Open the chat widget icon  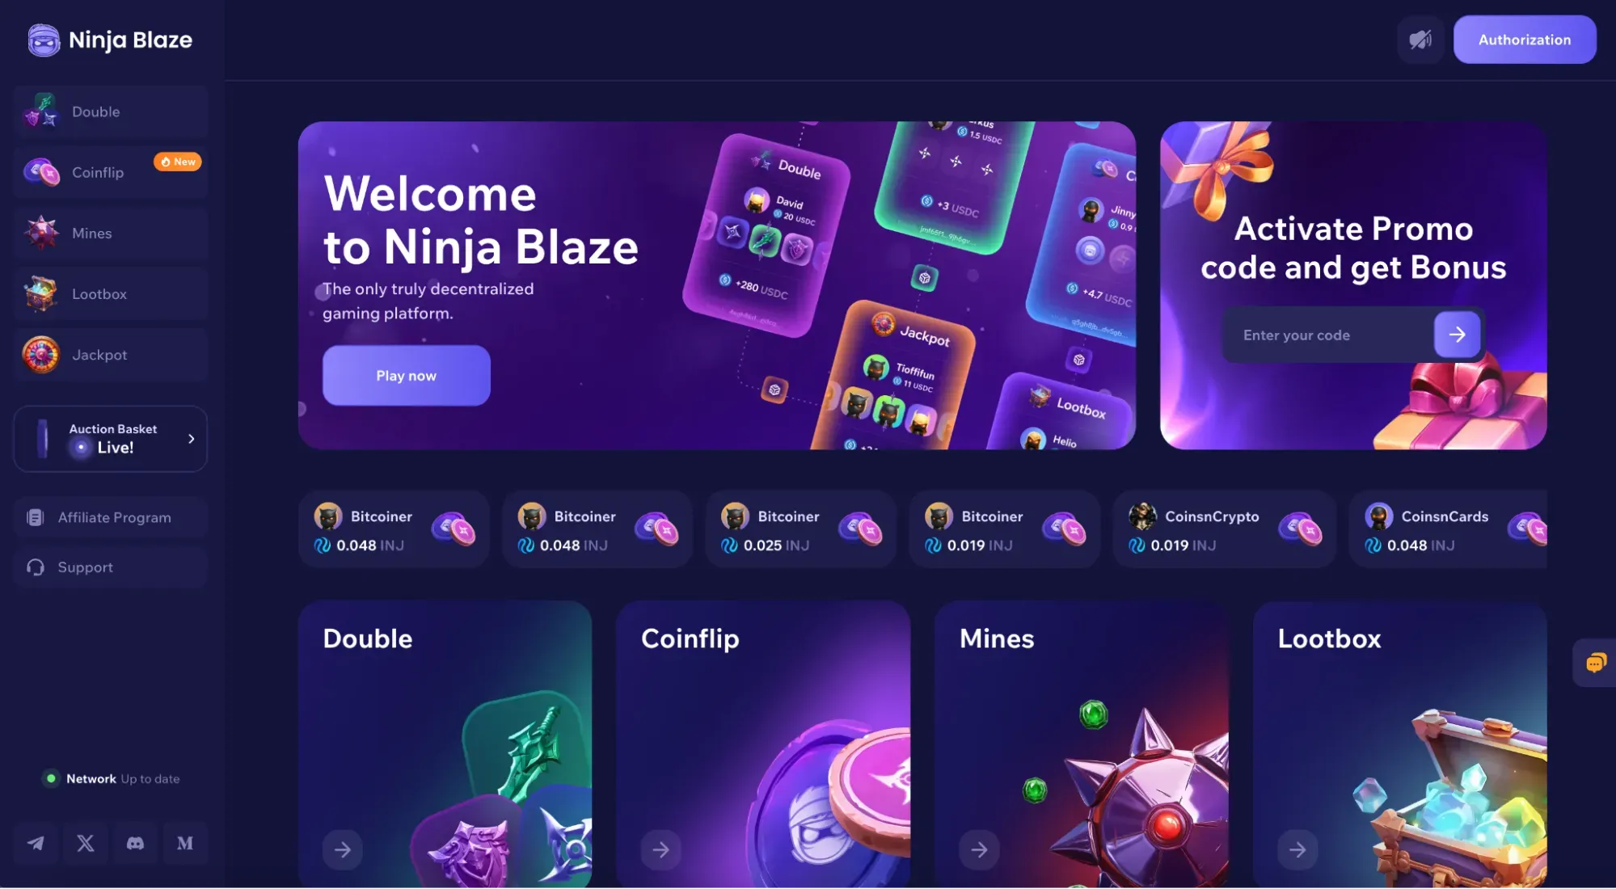[1595, 664]
